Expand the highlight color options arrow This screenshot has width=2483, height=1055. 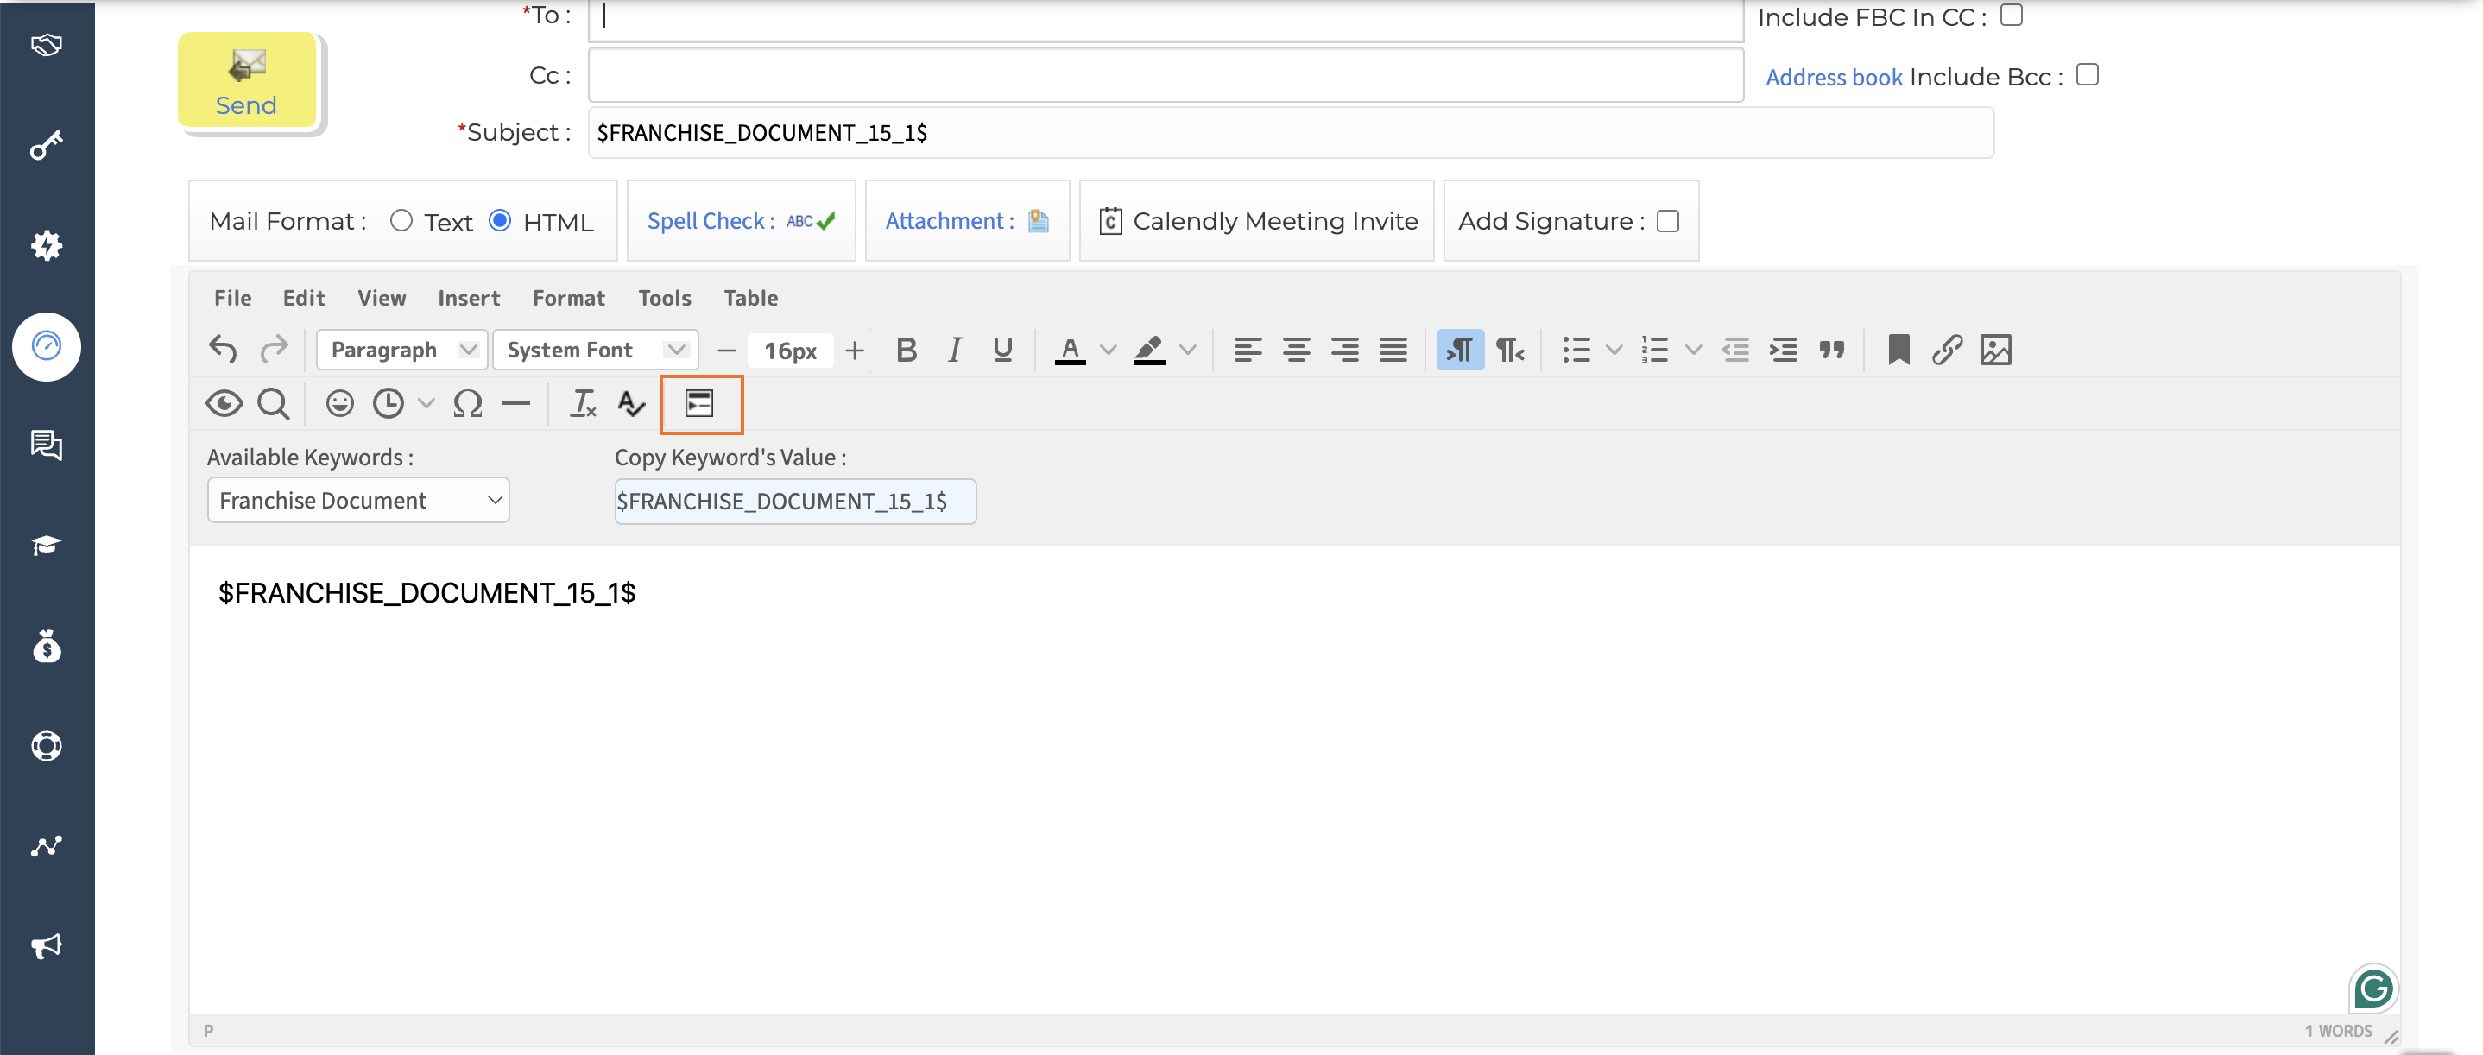(1189, 349)
